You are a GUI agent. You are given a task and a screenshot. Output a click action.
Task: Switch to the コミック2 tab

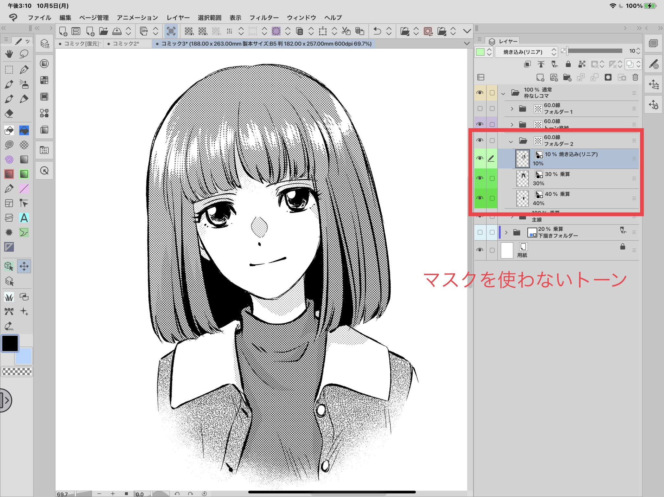click(x=126, y=43)
